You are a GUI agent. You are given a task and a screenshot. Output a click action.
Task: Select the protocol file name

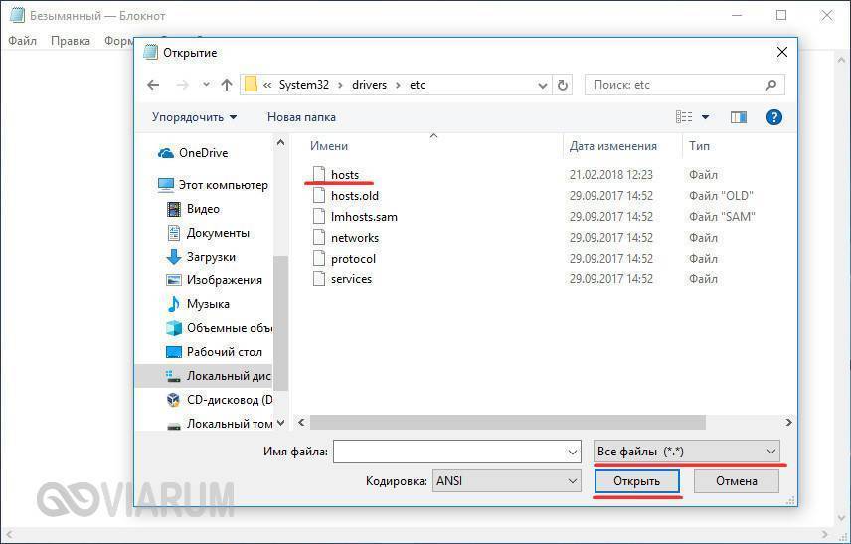353,259
